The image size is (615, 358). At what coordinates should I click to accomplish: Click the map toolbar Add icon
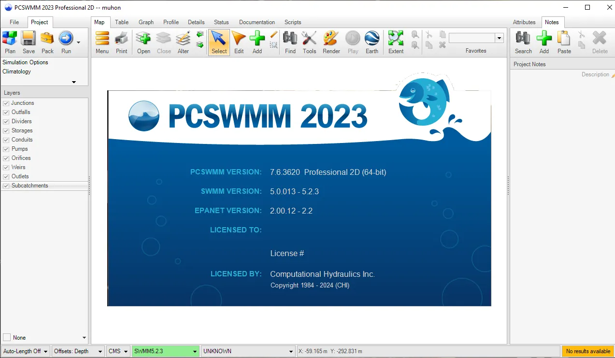(257, 43)
